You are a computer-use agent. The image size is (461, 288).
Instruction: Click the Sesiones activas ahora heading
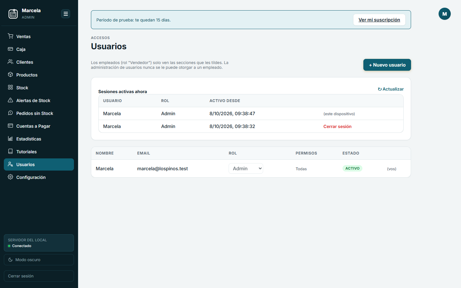123,92
